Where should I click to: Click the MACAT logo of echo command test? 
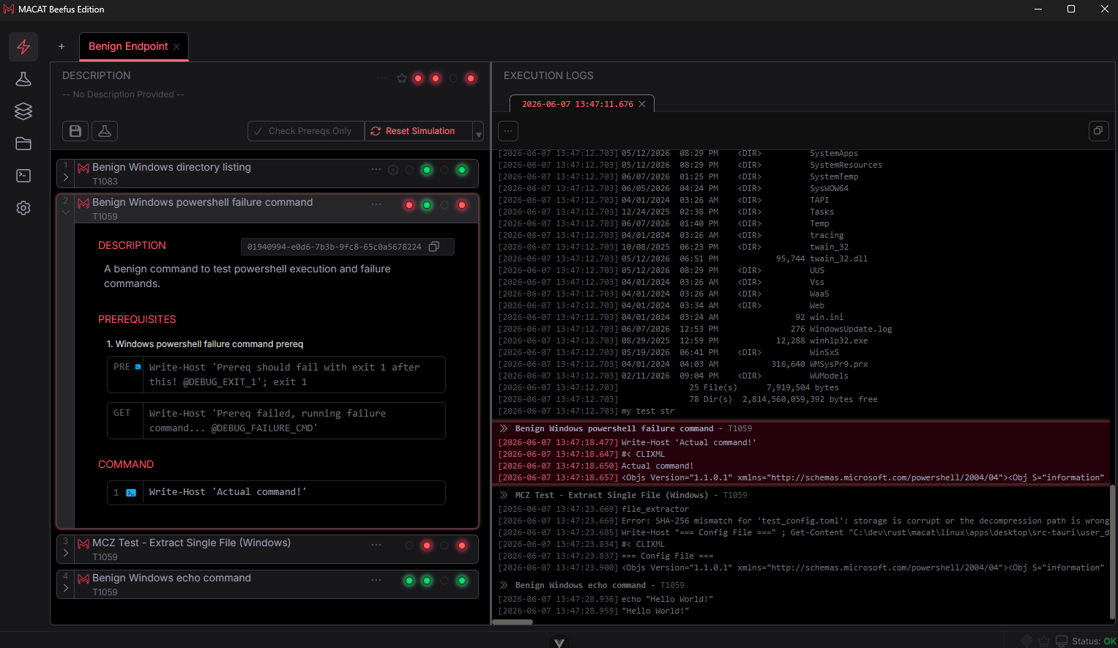[x=83, y=578]
